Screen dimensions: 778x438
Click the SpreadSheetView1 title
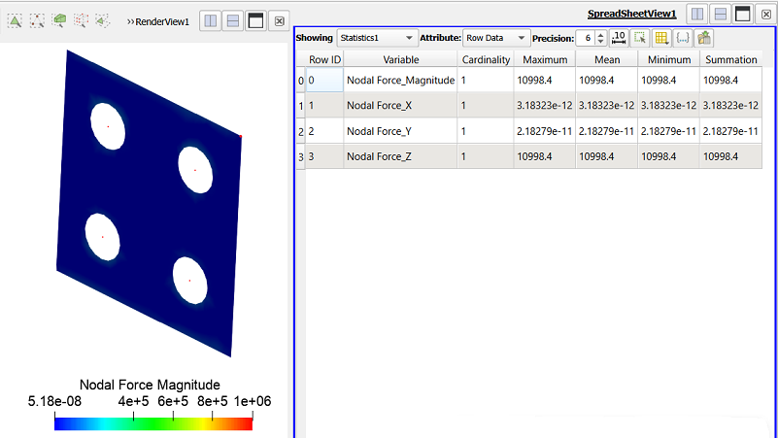tap(631, 14)
